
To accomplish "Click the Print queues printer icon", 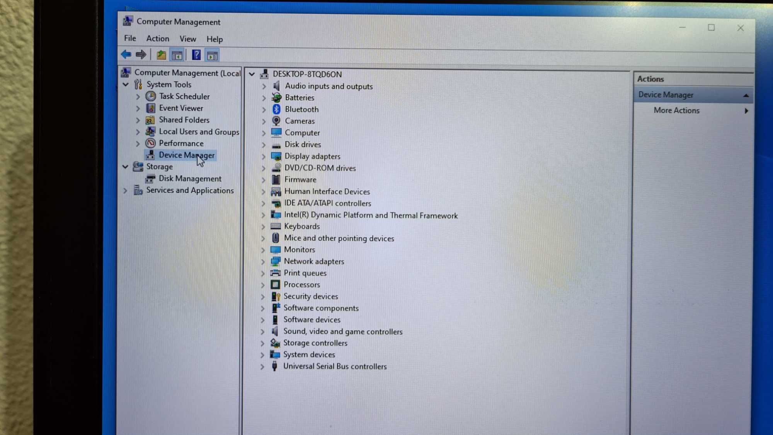I will [x=275, y=273].
